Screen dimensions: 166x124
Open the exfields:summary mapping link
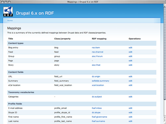(101, 81)
